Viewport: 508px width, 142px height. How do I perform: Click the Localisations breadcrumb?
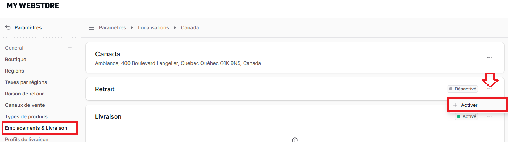point(153,27)
